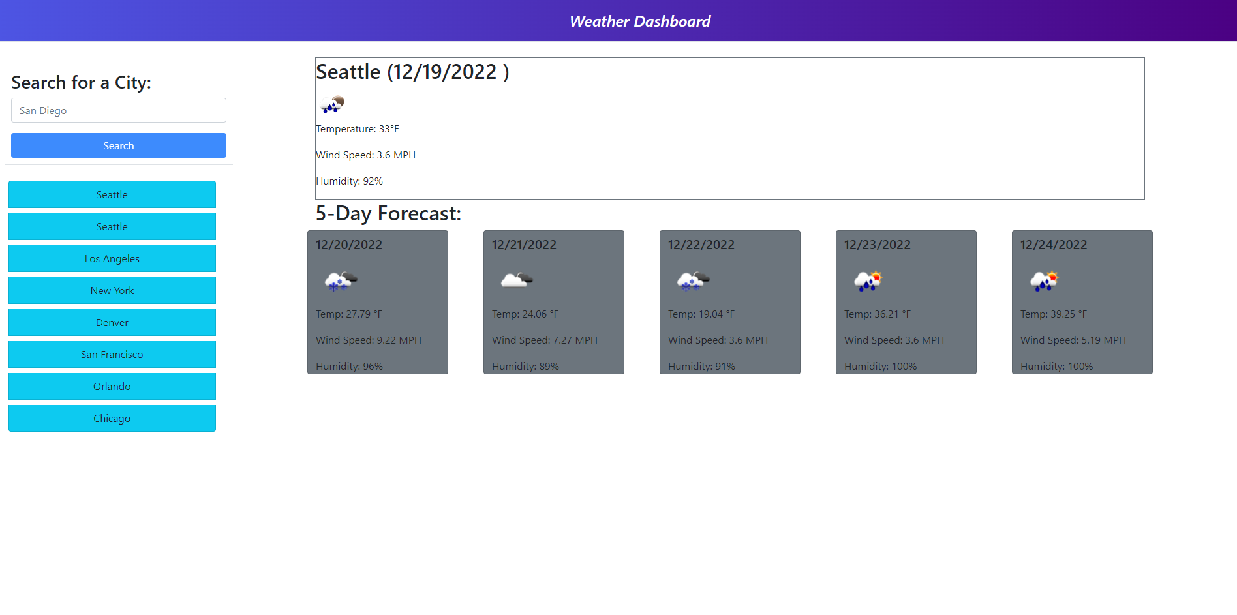Image resolution: width=1237 pixels, height=615 pixels.
Task: Select the Seattle city button in the sidebar
Action: 112,194
